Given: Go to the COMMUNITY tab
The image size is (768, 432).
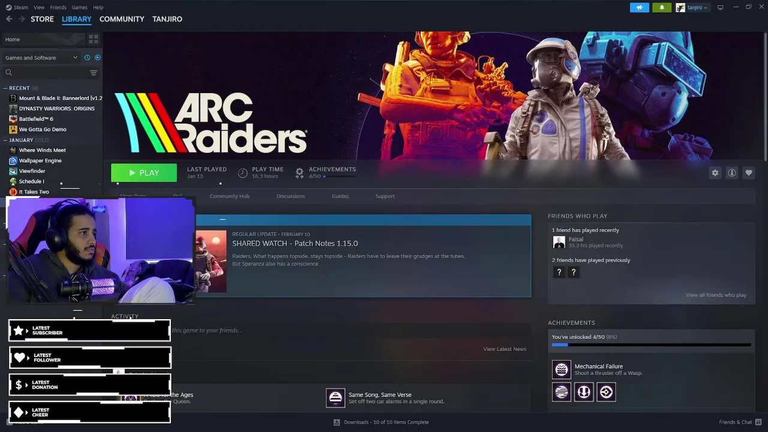Looking at the screenshot, I should click(122, 19).
